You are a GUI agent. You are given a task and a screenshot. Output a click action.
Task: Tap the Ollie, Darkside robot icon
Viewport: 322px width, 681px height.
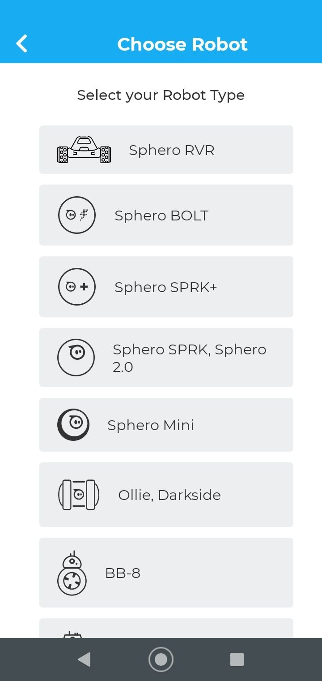pyautogui.click(x=79, y=495)
